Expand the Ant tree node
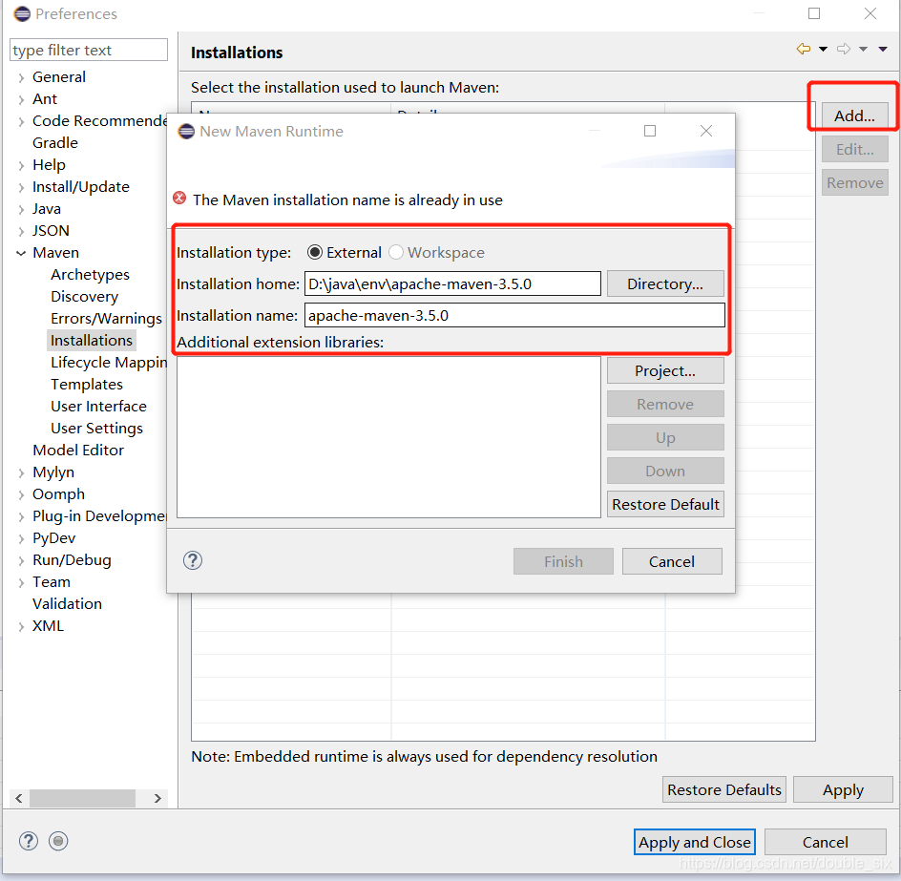901x881 pixels. pyautogui.click(x=21, y=99)
